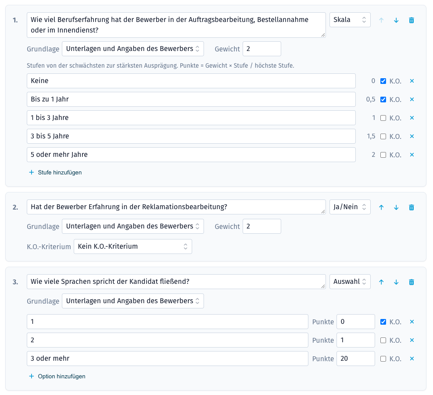433x395 pixels.
Task: Move question 2 up with the arrow
Action: (x=381, y=207)
